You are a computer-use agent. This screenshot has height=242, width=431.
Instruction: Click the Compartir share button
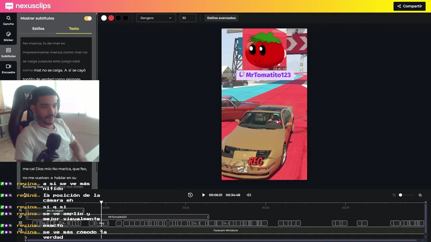(409, 6)
